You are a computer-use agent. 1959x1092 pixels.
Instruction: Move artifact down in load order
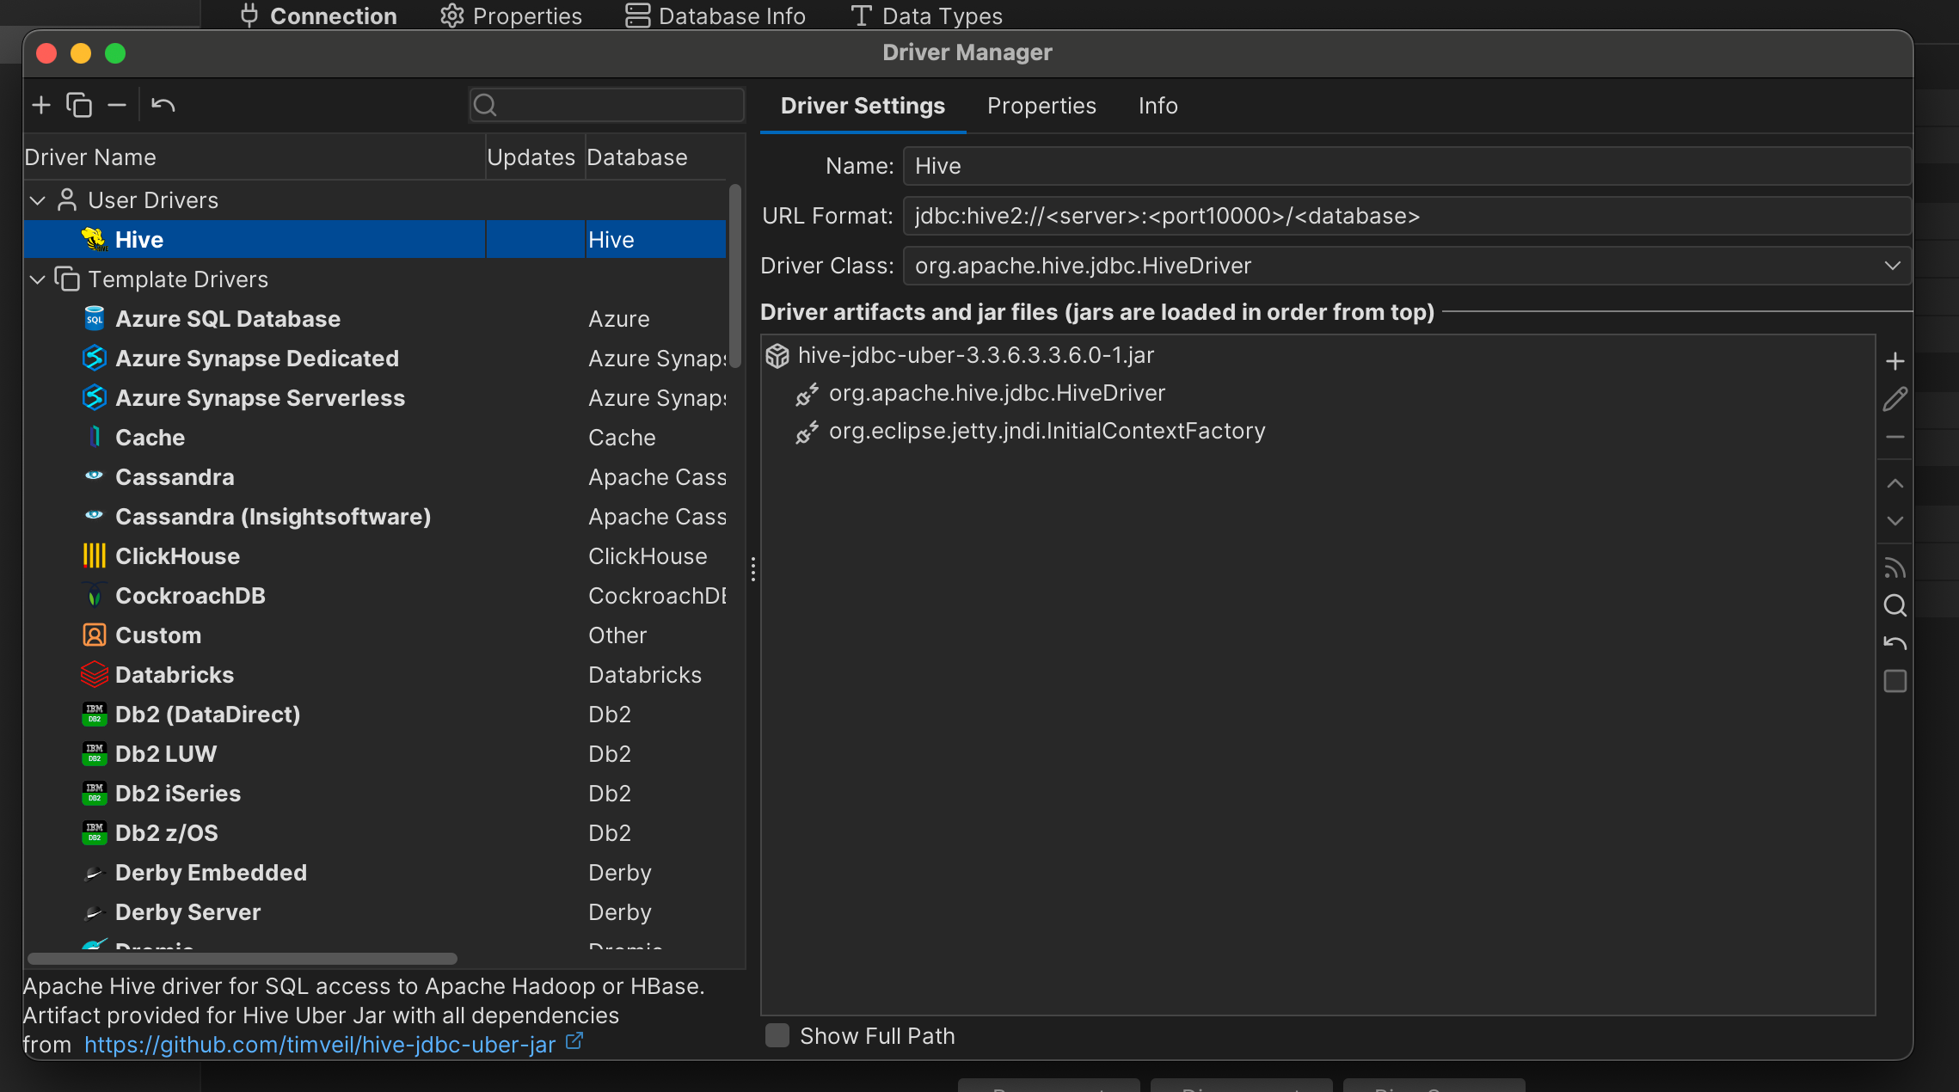[1895, 521]
